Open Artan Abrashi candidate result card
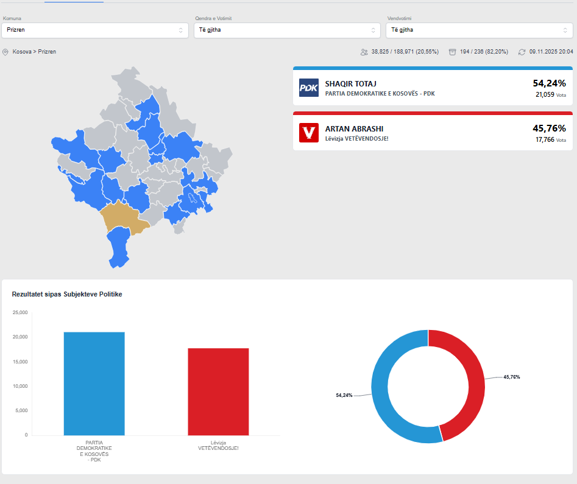Screen dimensions: 577x484 [x=433, y=133]
